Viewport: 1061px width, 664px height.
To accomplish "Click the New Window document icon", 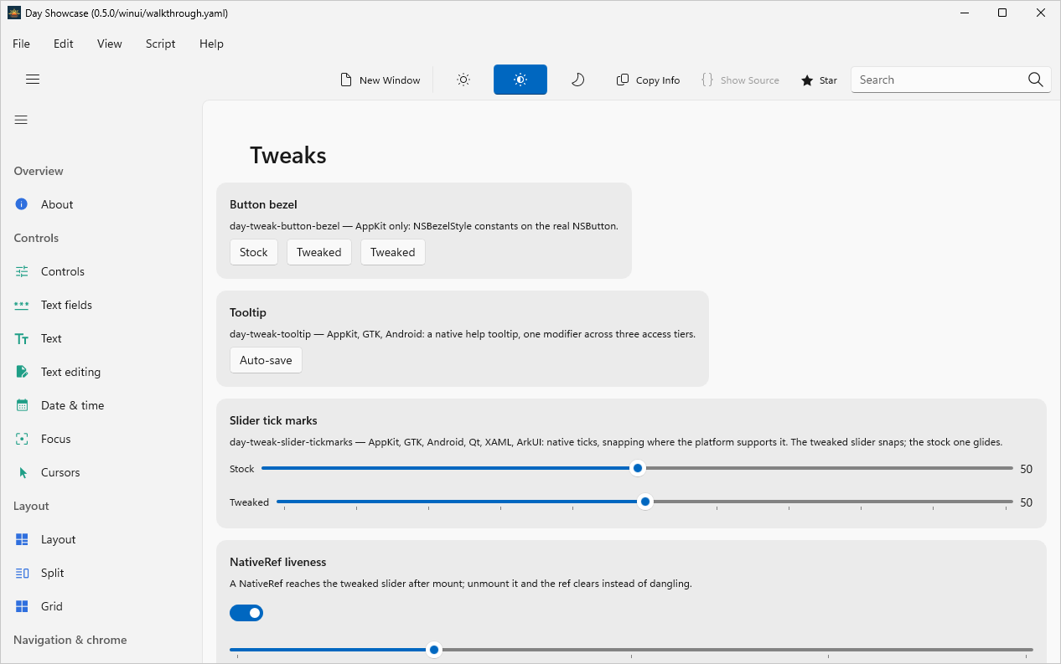I will [345, 80].
